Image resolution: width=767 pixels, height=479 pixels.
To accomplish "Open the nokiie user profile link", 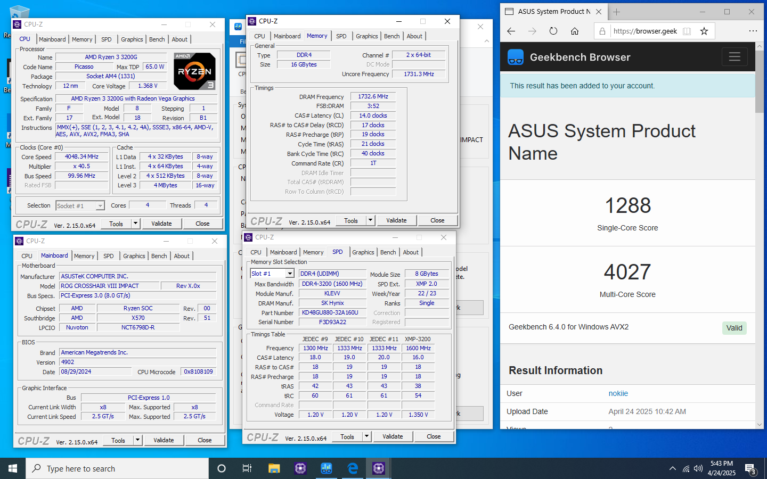I will [618, 393].
